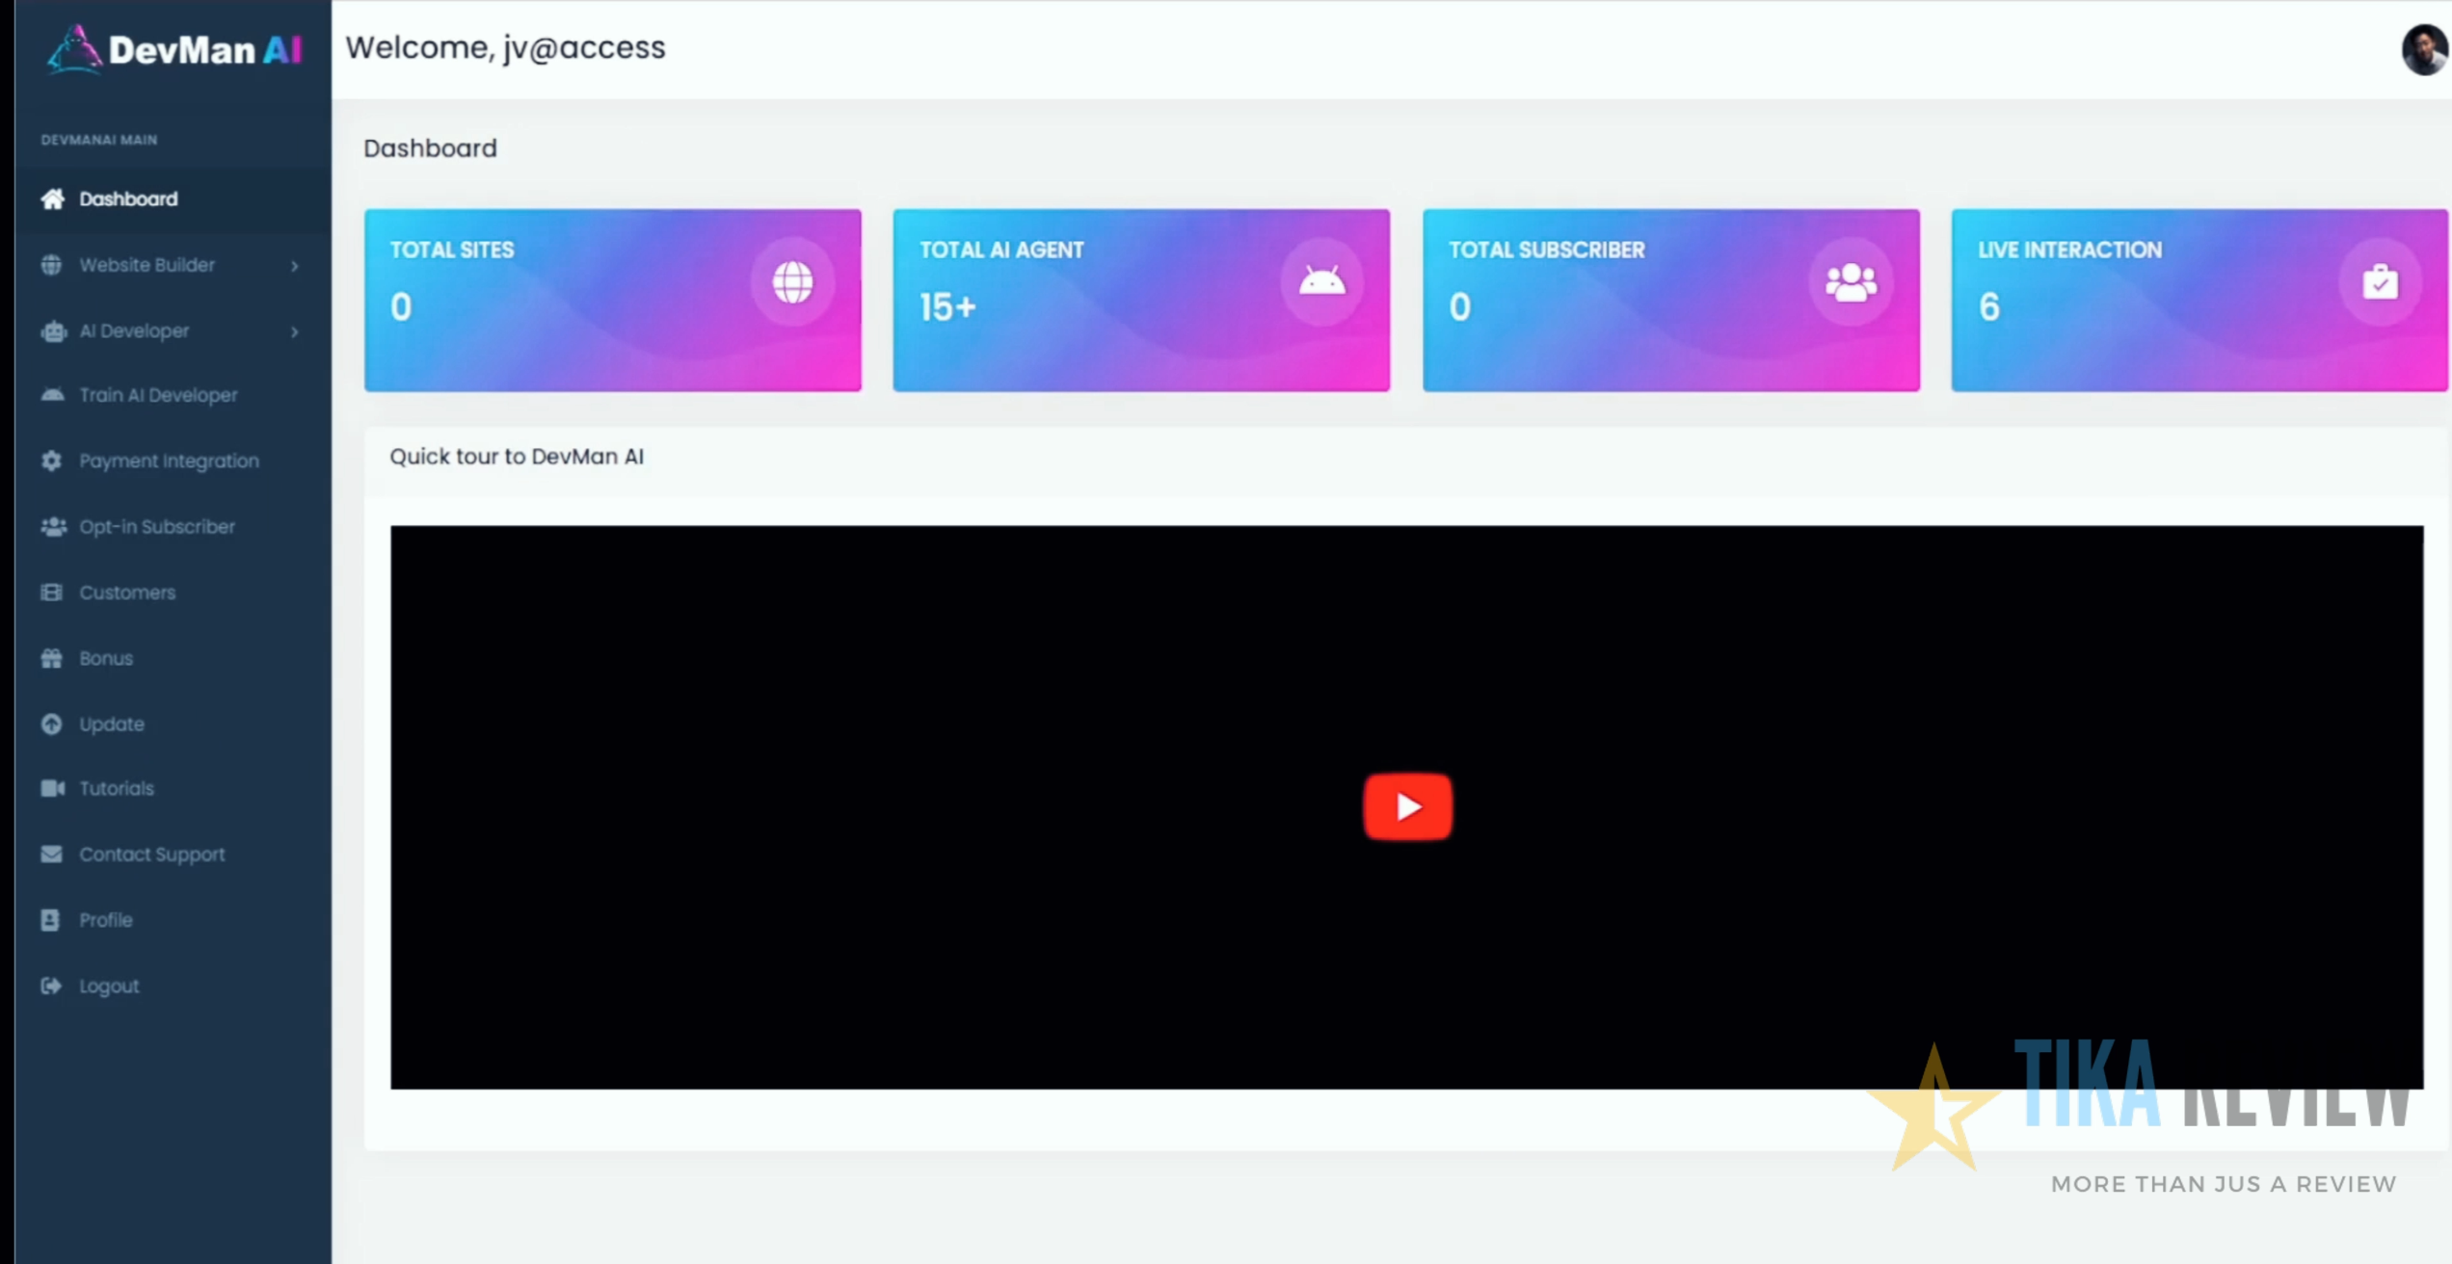Click the Logout exit icon
Screen dimensions: 2452x1264
[52, 986]
